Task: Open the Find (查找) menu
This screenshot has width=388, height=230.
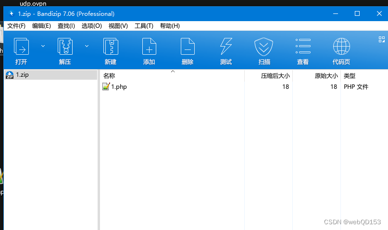Action: (x=66, y=26)
